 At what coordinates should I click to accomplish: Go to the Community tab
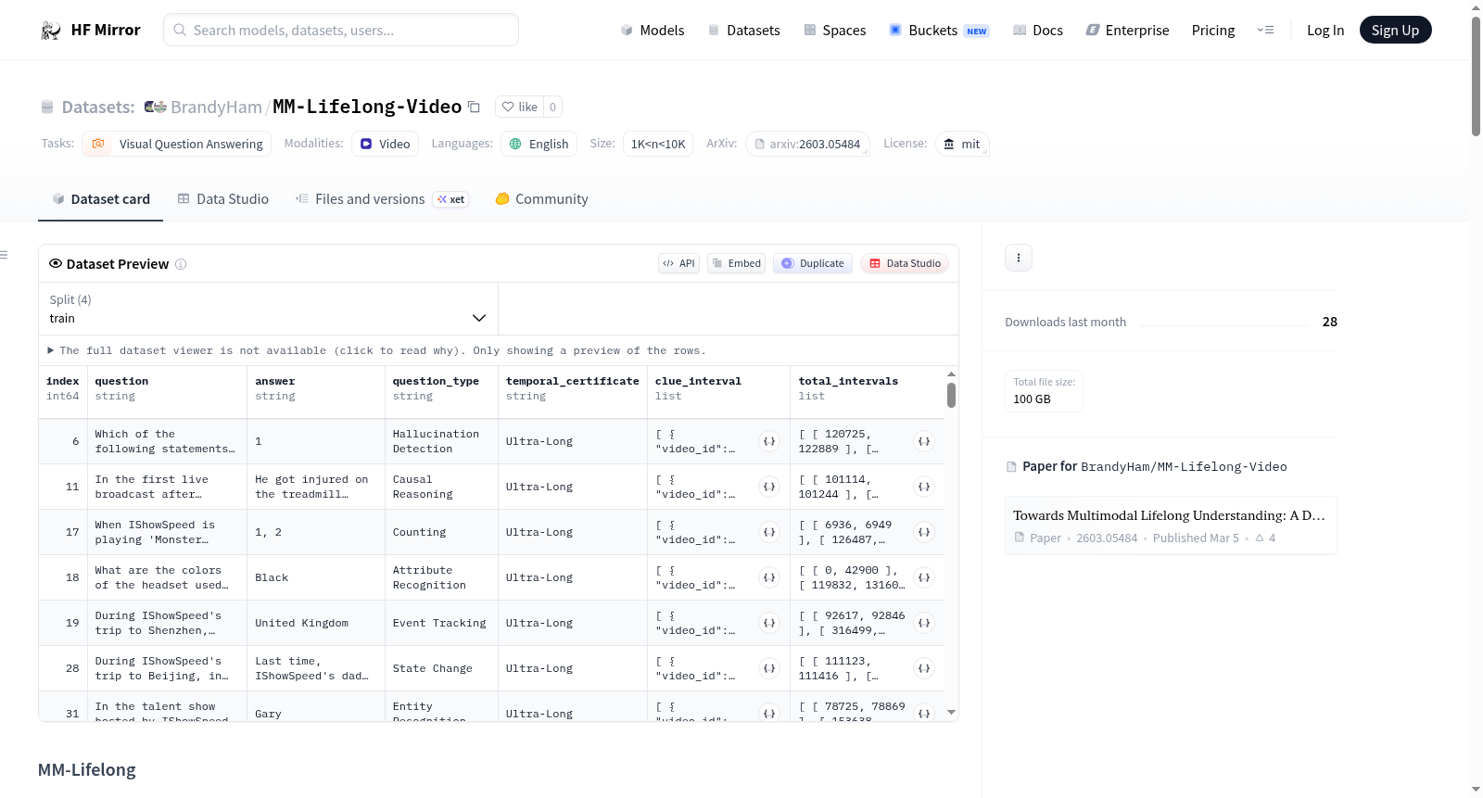(541, 199)
